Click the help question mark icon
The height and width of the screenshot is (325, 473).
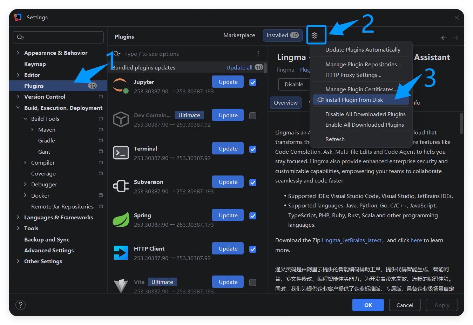click(x=21, y=305)
